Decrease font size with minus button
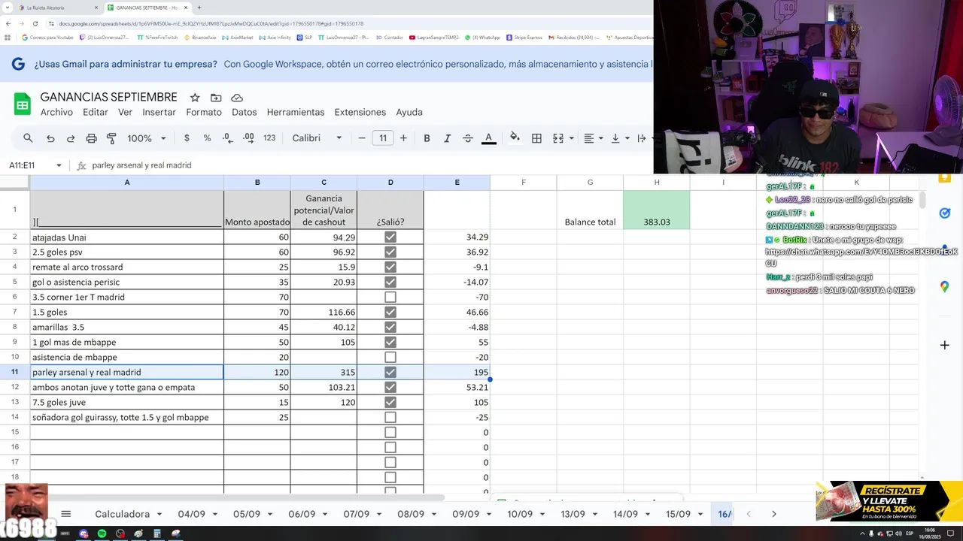The width and height of the screenshot is (963, 541). point(362,138)
